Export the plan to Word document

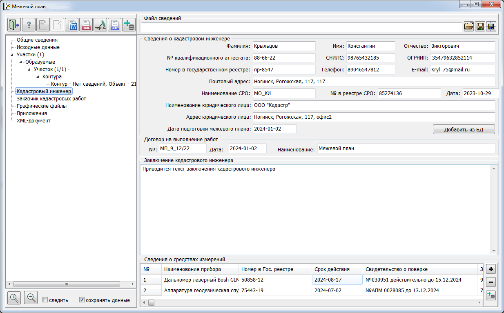72,25
